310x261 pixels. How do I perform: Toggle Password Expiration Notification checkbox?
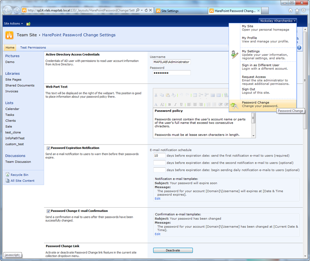coord(48,148)
